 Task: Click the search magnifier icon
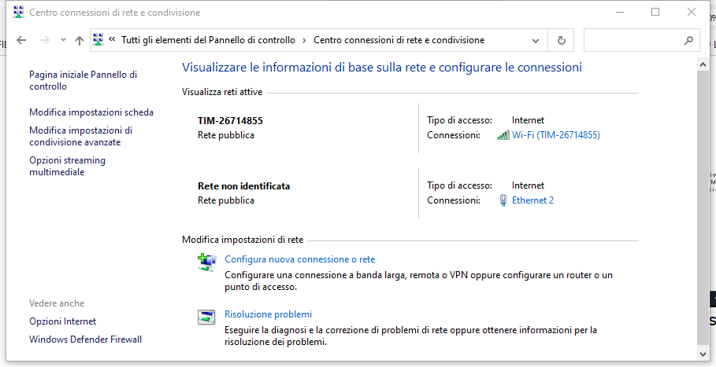[688, 40]
